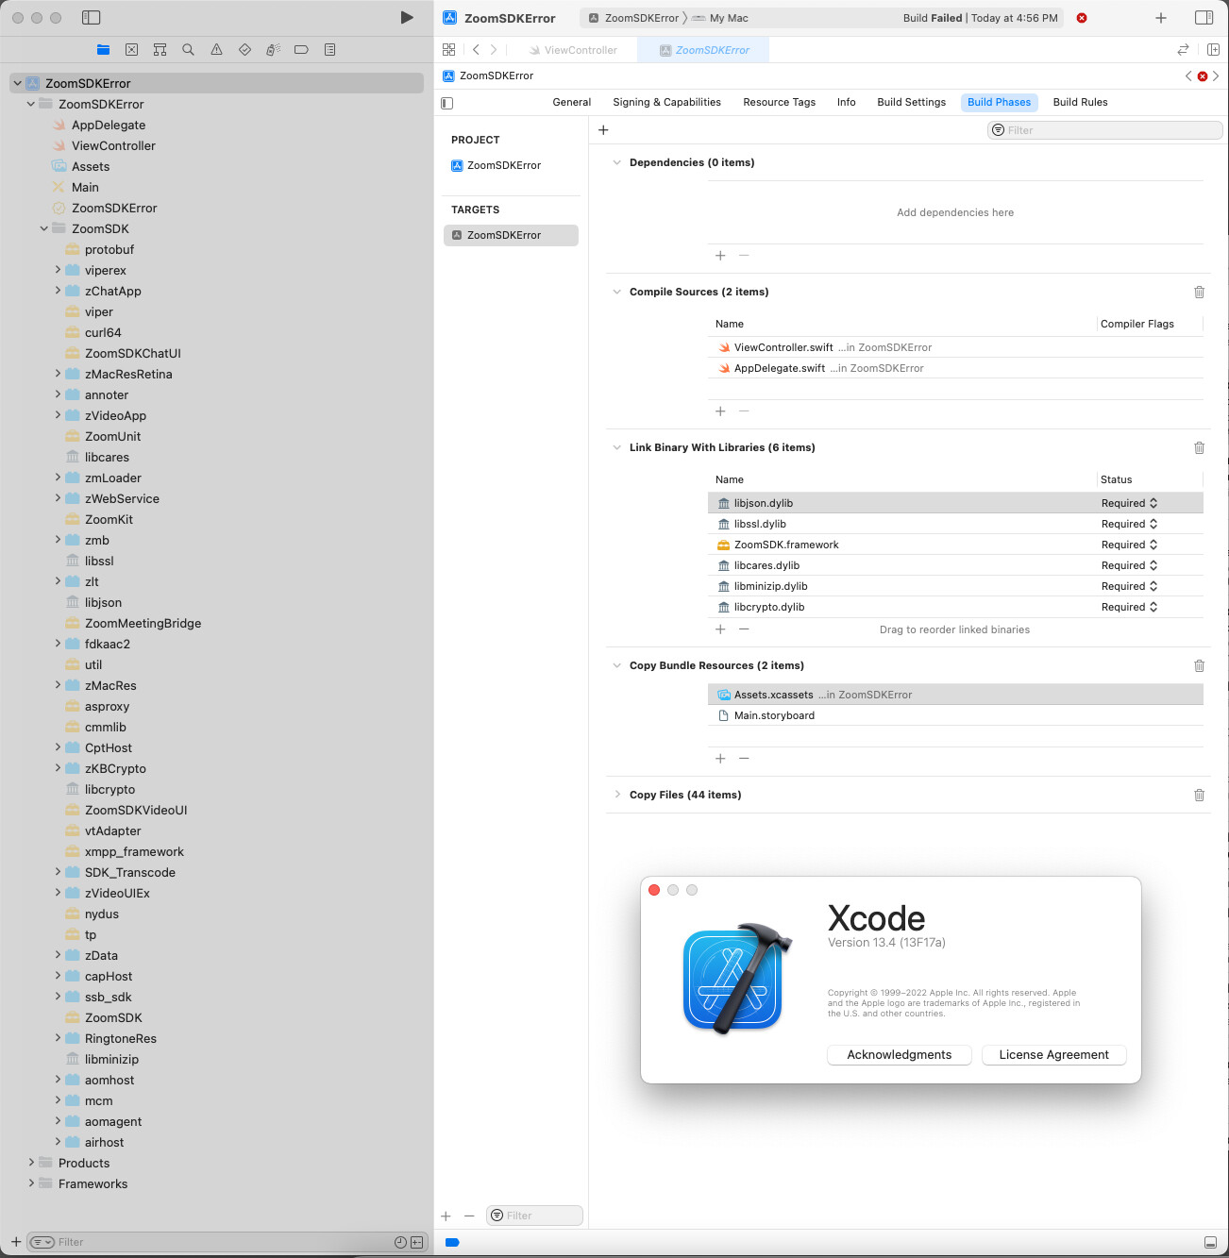Screen dimensions: 1229x1258
Task: Toggle source-control status filter in navigator
Action: click(416, 1242)
